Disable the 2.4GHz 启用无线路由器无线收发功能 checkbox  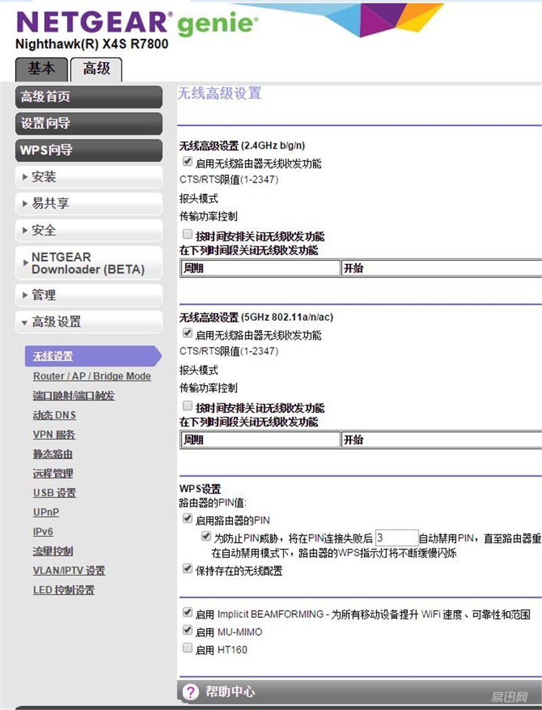tap(187, 161)
